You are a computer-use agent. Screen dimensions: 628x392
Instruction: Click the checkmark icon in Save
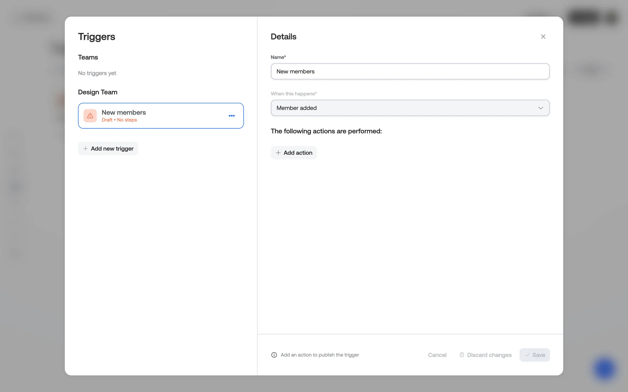(527, 355)
